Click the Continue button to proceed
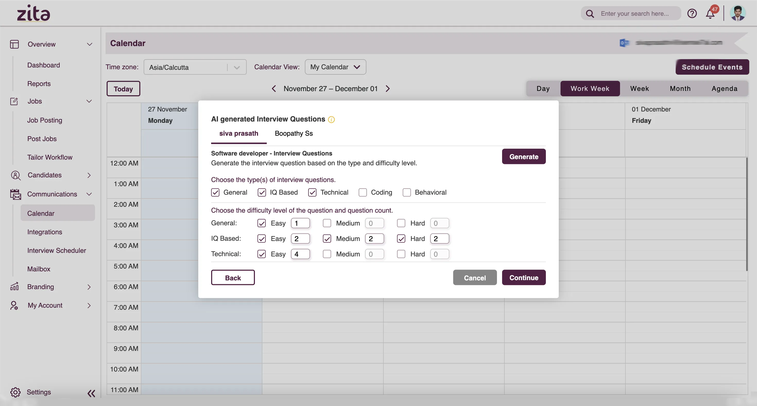 point(524,277)
